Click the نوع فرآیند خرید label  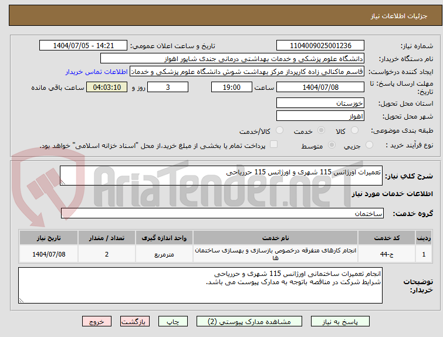coord(410,146)
